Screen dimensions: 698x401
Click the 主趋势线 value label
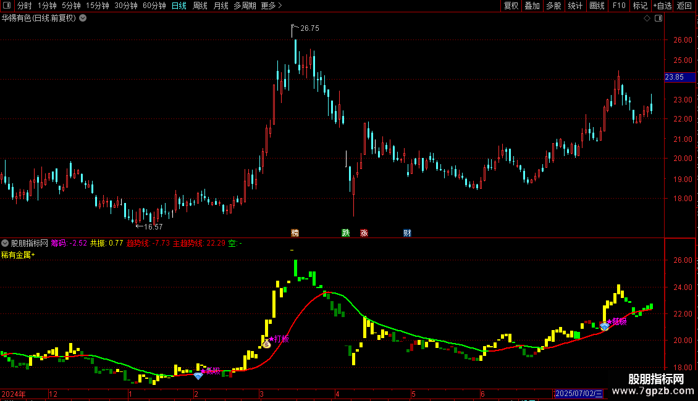[x=199, y=243]
